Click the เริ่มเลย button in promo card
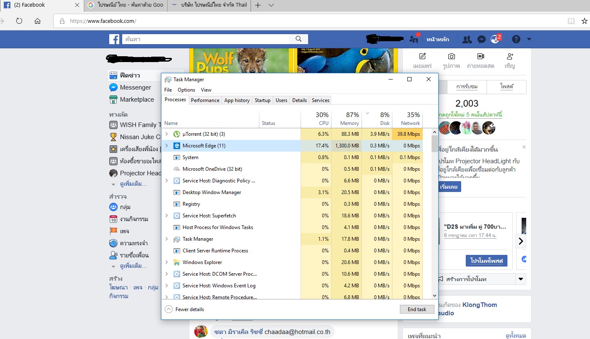Screen dimensions: 590x339 [x=449, y=187]
